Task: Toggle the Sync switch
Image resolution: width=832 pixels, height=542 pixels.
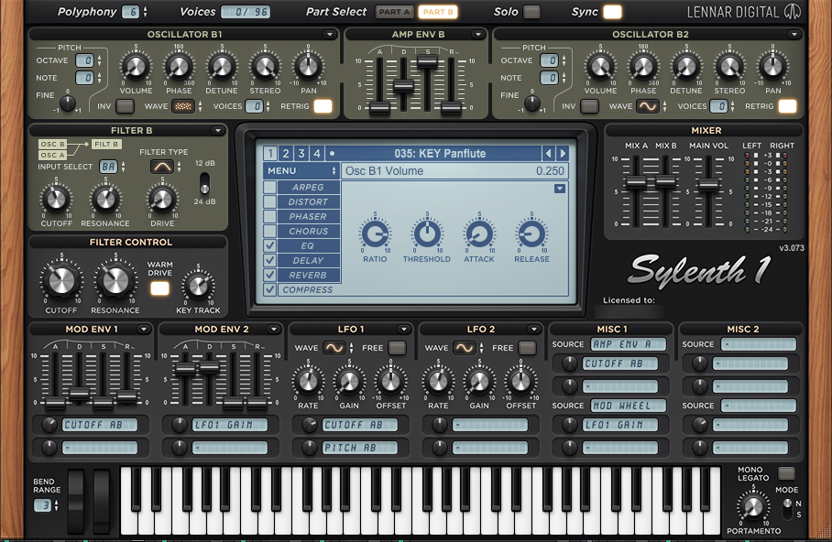Action: (612, 12)
